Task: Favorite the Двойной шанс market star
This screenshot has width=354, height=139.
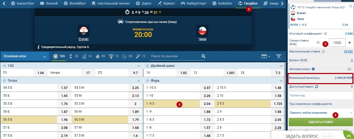Action: pyautogui.click(x=147, y=66)
